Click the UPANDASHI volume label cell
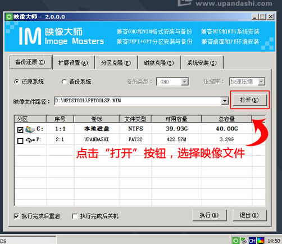This screenshot has height=244, width=282. coord(97,139)
